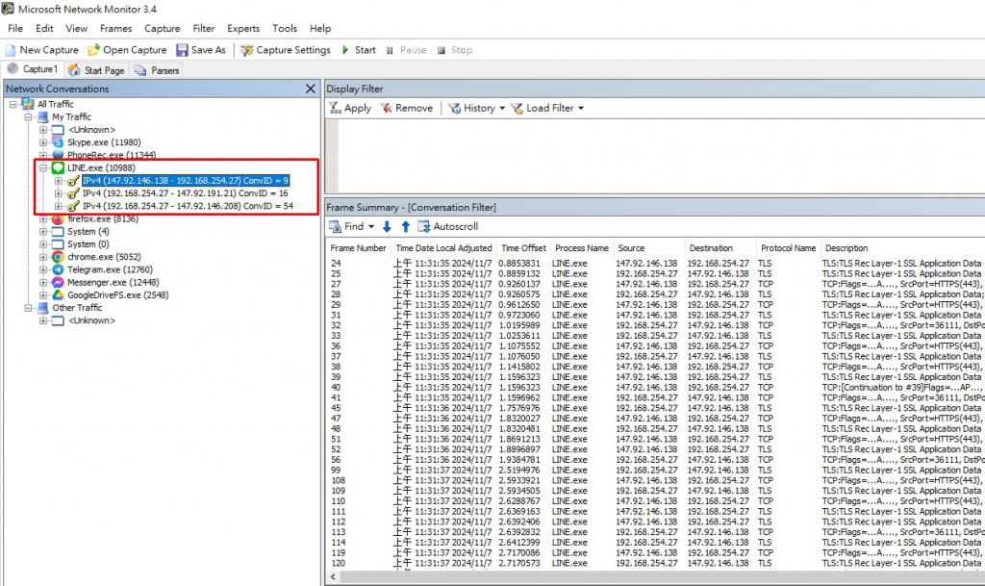This screenshot has height=586, width=985.
Task: Open the Experts menu
Action: click(243, 28)
